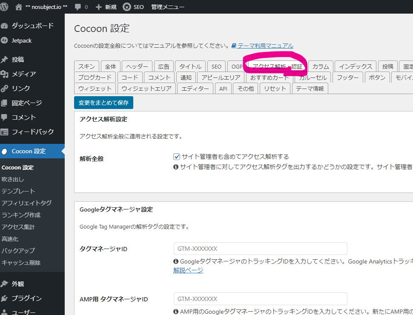Screen dimensions: 413x315
Task: Switch to the カルーセル tab
Action: [313, 77]
